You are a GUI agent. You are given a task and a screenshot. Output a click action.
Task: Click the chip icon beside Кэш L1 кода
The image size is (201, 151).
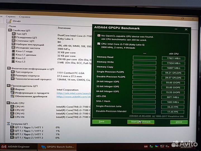tap(13, 51)
